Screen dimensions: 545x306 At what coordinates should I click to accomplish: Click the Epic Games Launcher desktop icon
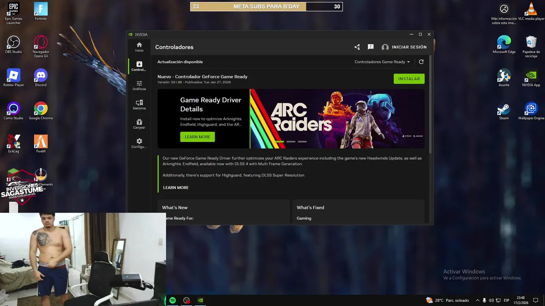coord(14,14)
